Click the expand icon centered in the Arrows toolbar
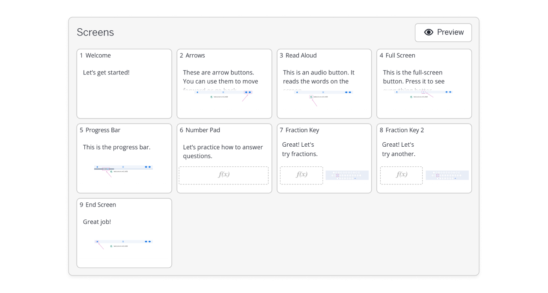 pyautogui.click(x=223, y=92)
